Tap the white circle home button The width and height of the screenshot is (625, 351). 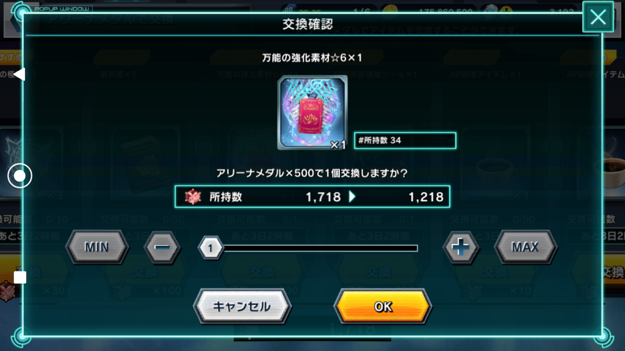(x=19, y=176)
